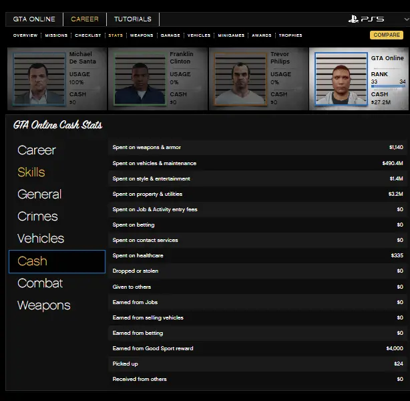Open the Weapons submenu in the nav bar
This screenshot has height=401, width=410.
[x=142, y=35]
